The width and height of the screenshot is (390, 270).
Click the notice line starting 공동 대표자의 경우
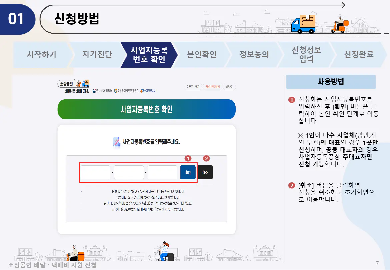tap(148, 197)
